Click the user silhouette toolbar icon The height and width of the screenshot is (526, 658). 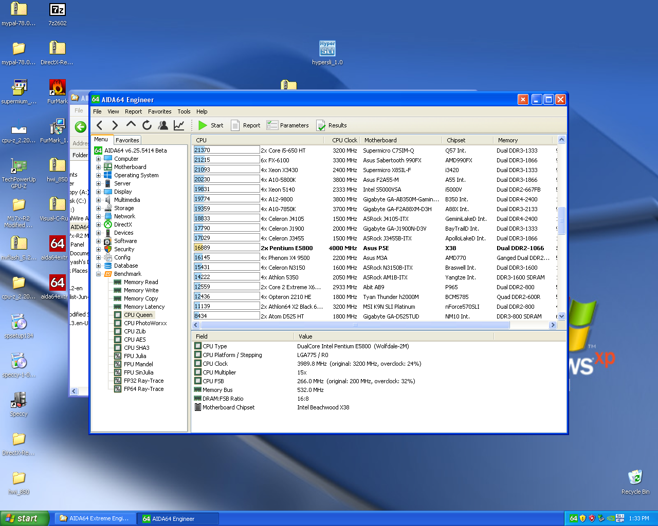tap(163, 125)
